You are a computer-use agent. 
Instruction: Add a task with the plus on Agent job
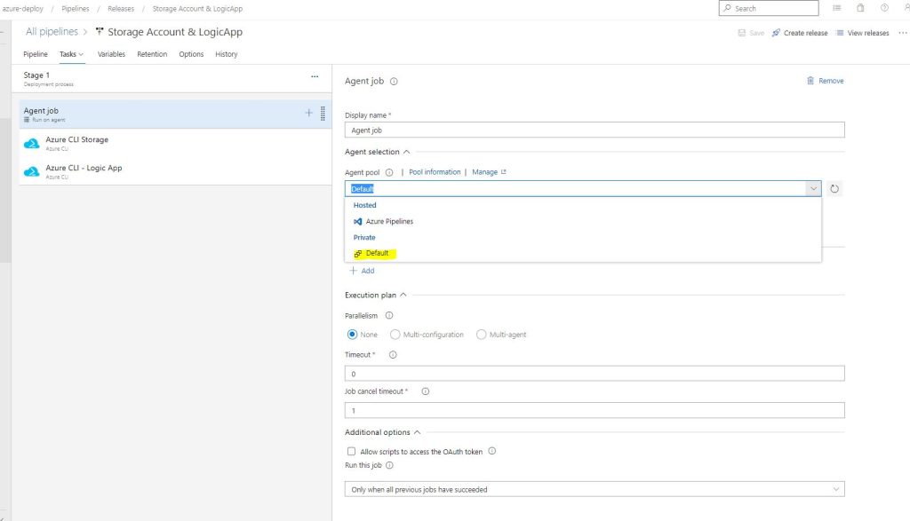(x=308, y=113)
